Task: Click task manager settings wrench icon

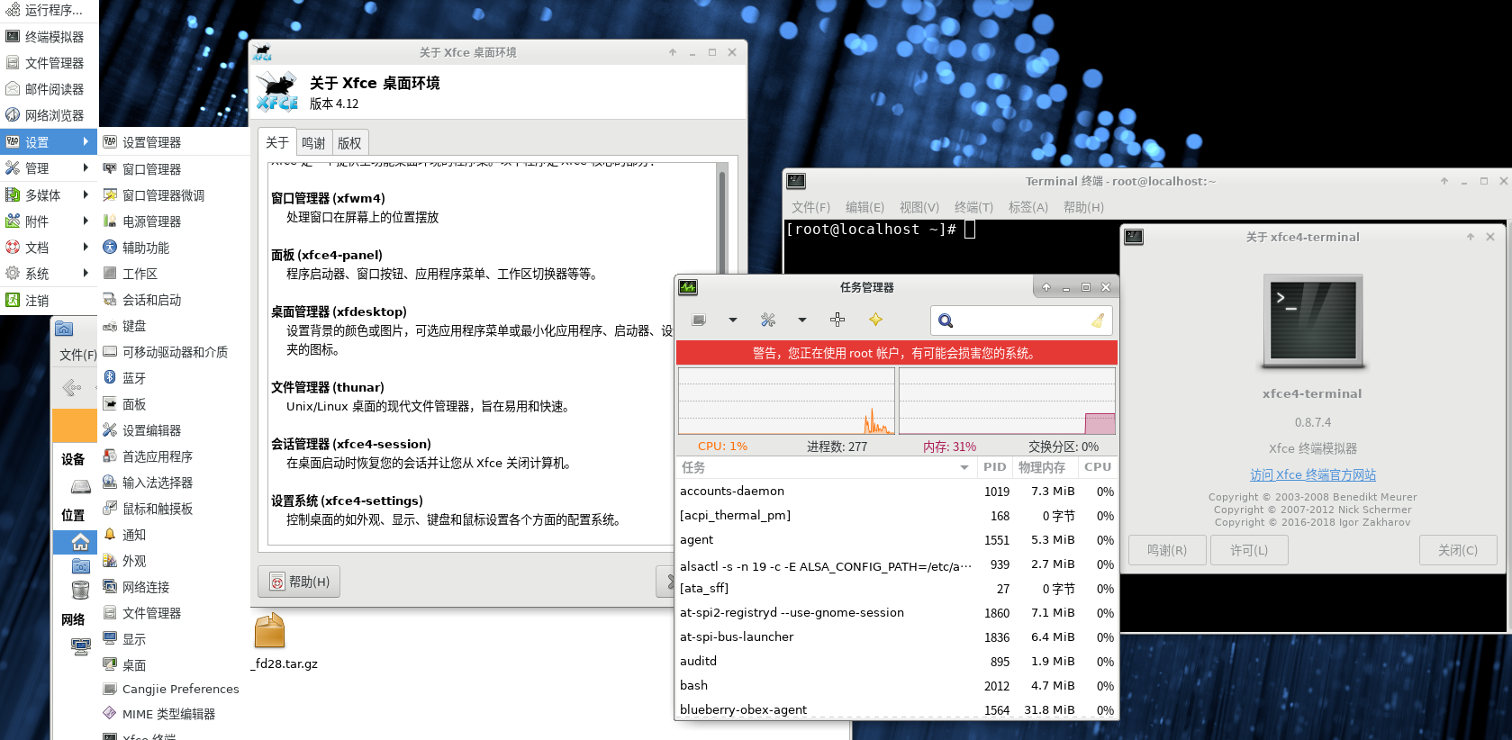Action: coord(768,320)
